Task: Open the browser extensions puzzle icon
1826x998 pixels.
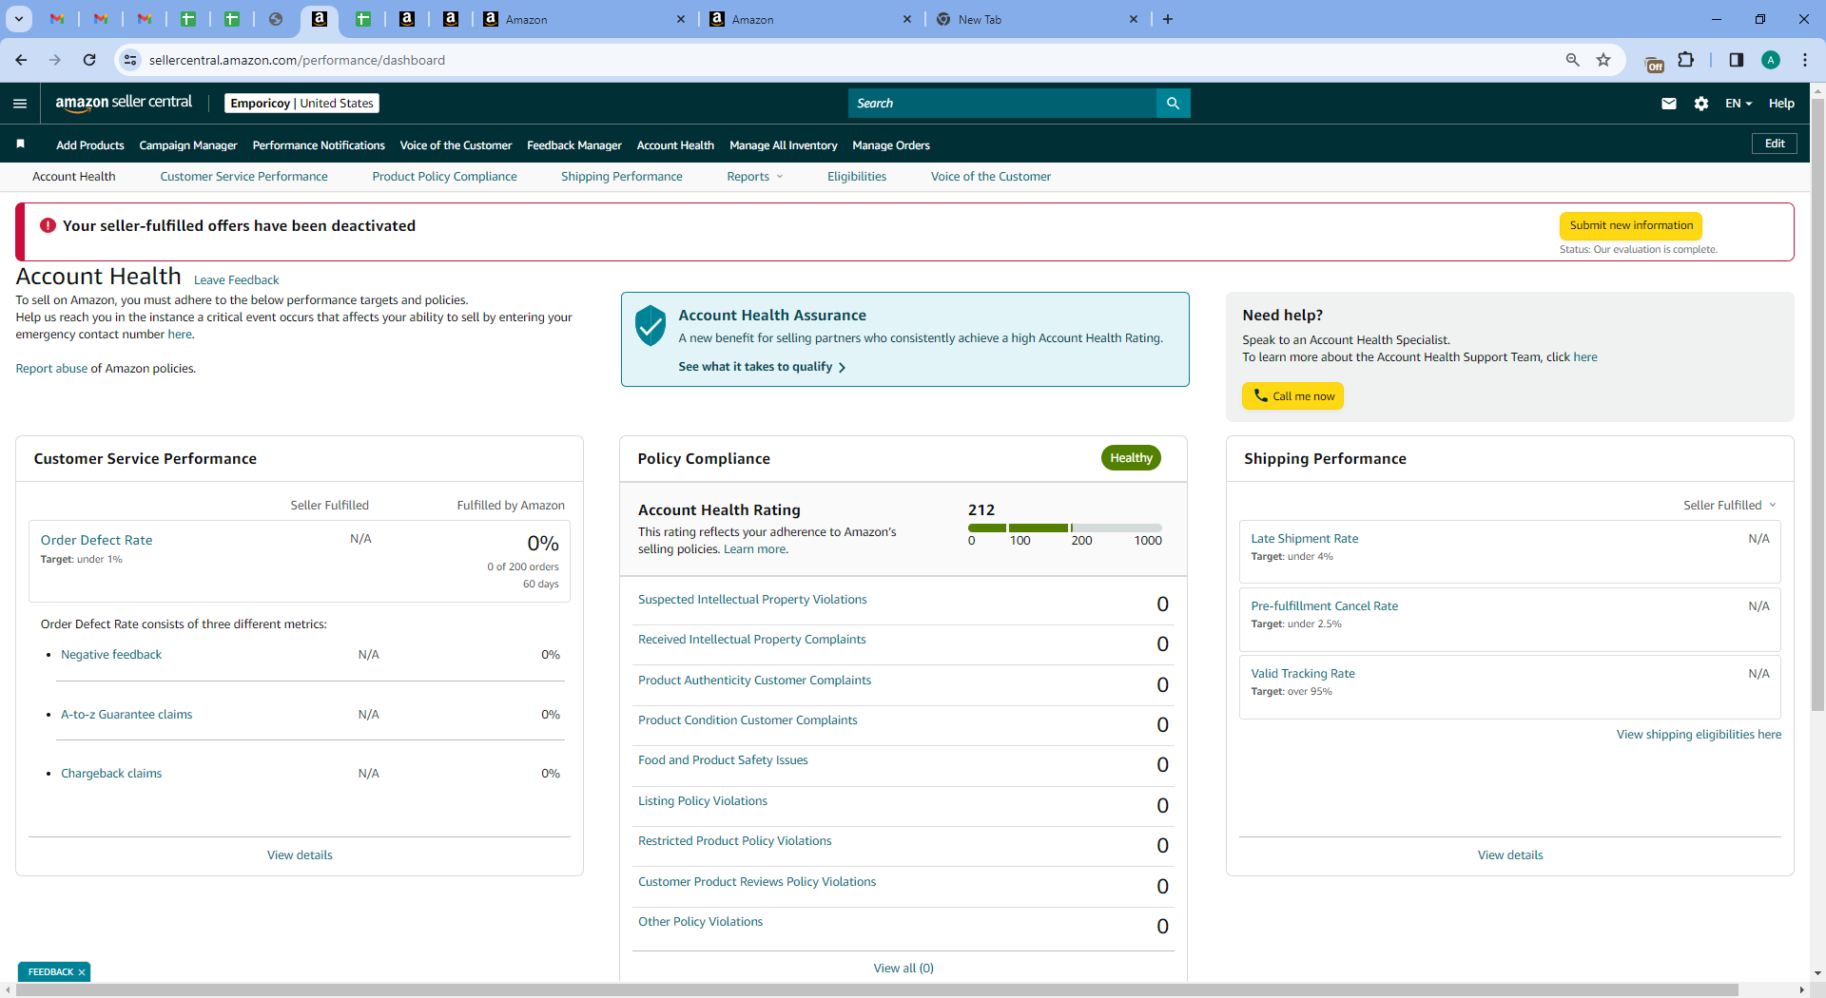Action: pyautogui.click(x=1685, y=60)
